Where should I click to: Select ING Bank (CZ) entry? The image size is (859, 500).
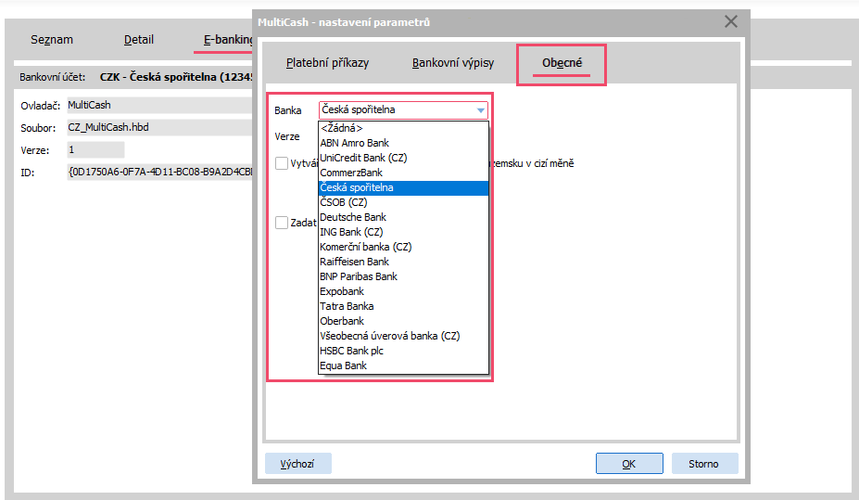click(403, 232)
